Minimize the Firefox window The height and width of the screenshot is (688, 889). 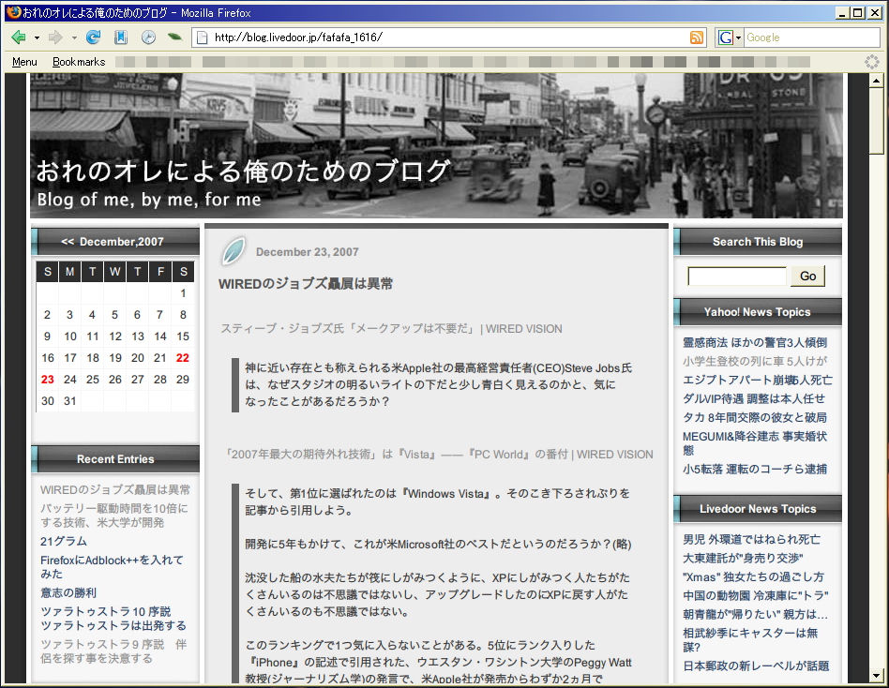click(842, 12)
